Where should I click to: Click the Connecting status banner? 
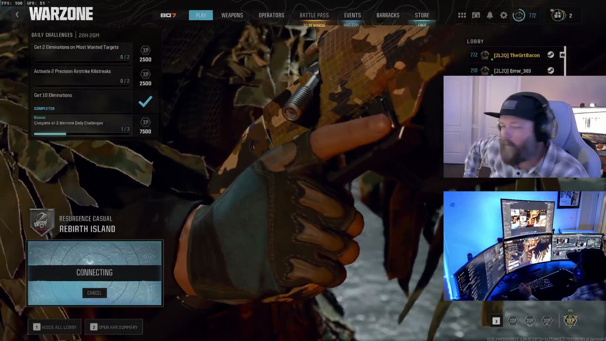pos(95,272)
